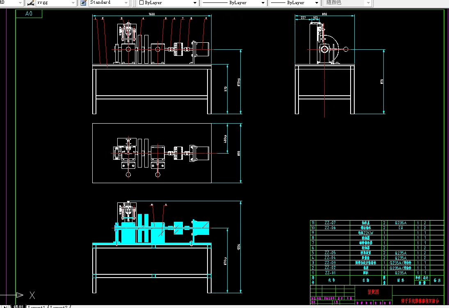Click the red project title in title block
Image resolution: width=449 pixels, height=308 pixels.
tap(420, 301)
